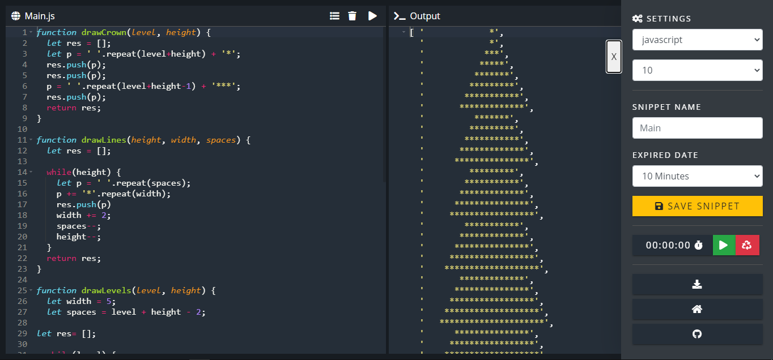773x360 pixels.
Task: Open the GitHub link button
Action: [x=698, y=334]
